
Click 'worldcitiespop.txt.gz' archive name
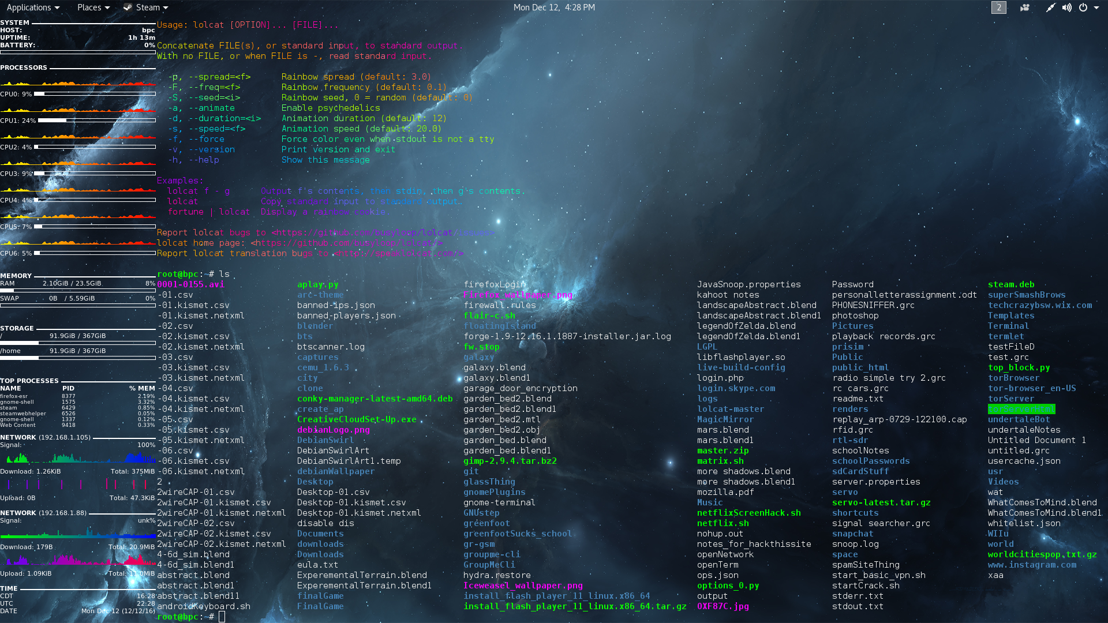tap(1042, 554)
